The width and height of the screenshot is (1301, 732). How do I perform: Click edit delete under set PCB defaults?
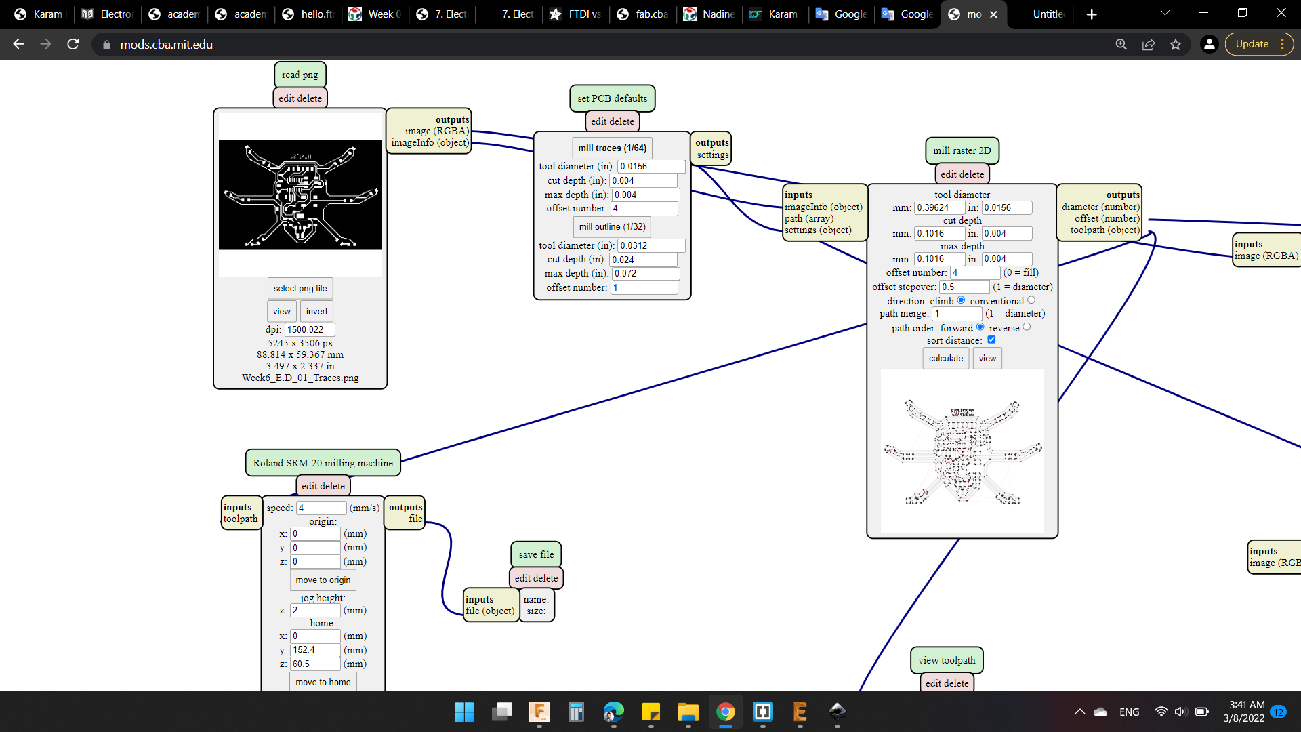tap(613, 121)
